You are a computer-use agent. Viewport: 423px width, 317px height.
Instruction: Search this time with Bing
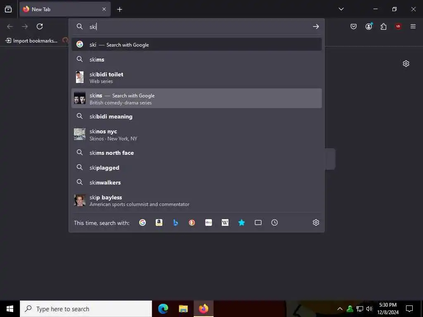(176, 222)
